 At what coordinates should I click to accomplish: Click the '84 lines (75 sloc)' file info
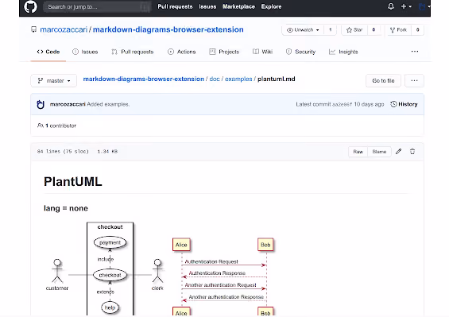tap(63, 152)
